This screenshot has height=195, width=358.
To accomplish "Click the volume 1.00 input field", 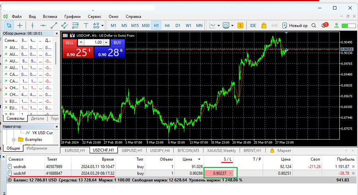I will (x=94, y=43).
